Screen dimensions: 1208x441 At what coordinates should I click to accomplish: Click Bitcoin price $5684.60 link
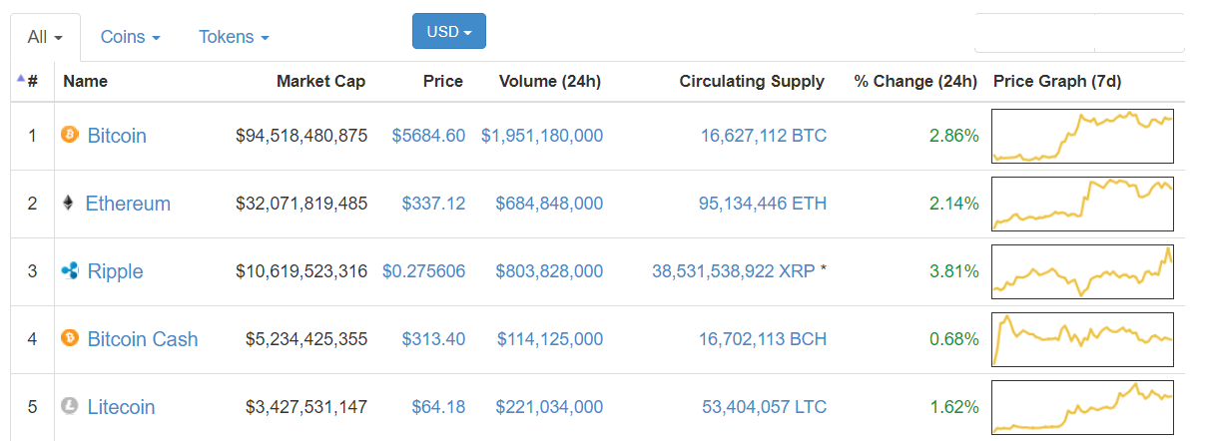click(428, 136)
